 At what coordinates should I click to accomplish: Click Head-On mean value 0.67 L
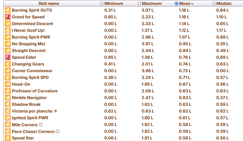[x=185, y=84]
